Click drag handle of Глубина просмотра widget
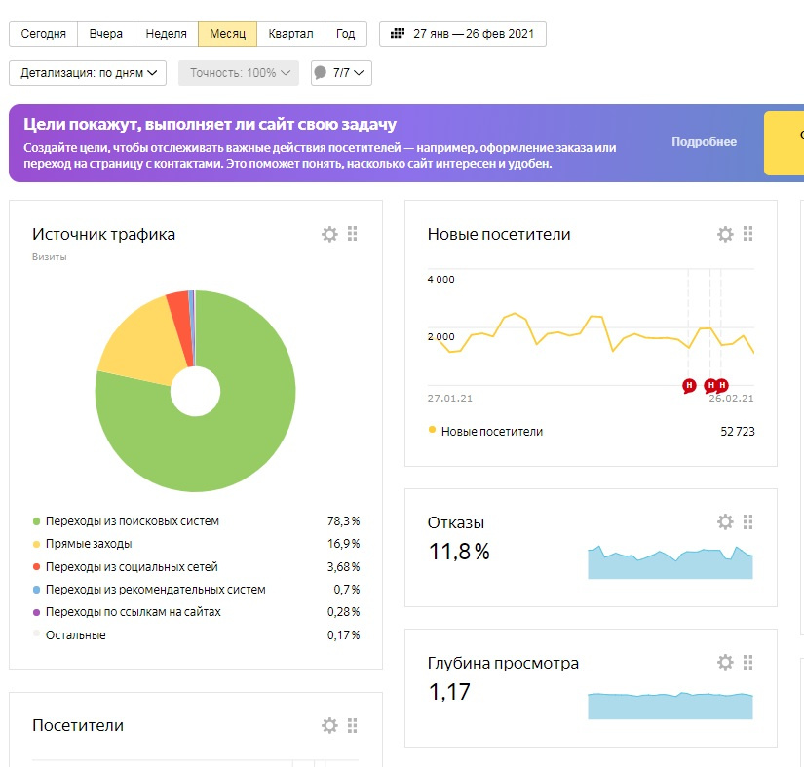Image resolution: width=804 pixels, height=767 pixels. [x=748, y=663]
